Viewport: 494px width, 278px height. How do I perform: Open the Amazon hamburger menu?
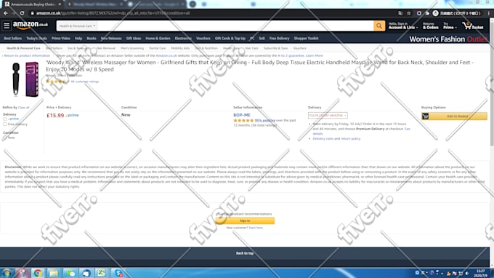point(7,25)
